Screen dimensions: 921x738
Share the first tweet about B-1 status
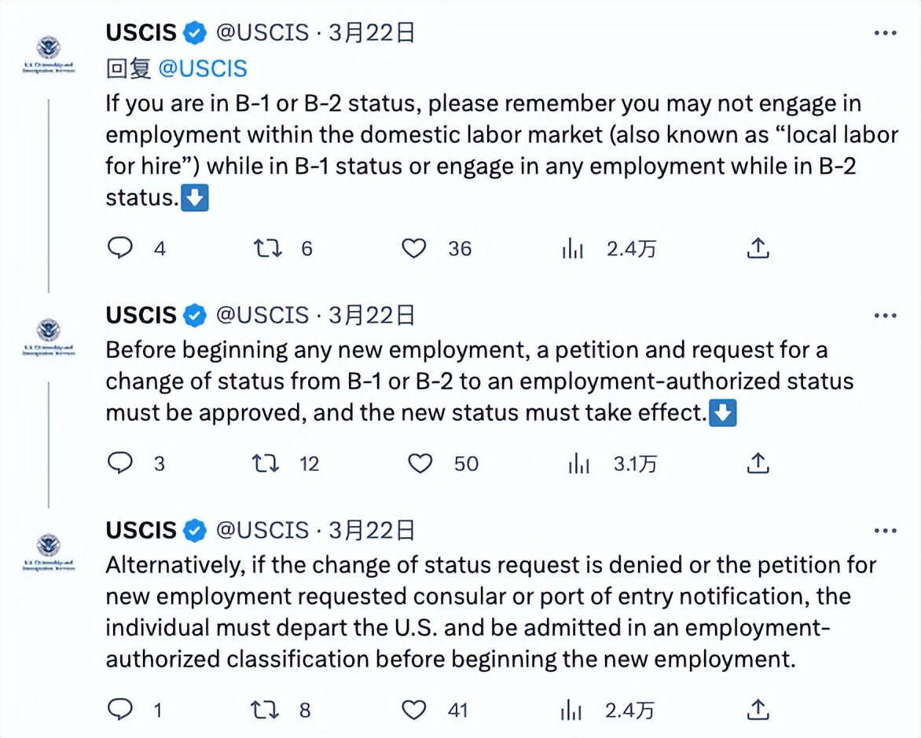pos(757,249)
